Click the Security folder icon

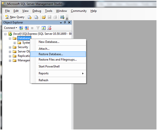click(15, 47)
